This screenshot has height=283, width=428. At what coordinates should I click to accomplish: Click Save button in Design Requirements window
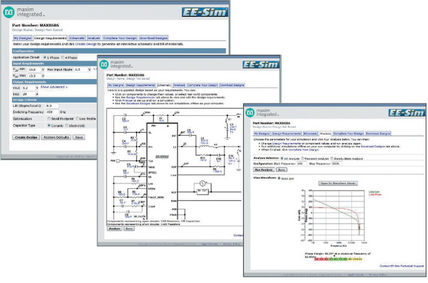(x=79, y=137)
